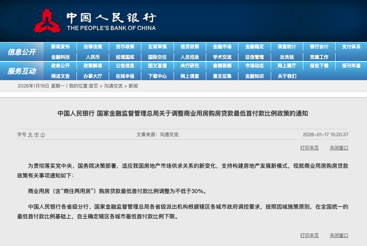
Task: Open the 支付体系 navigation item
Action: (x=351, y=47)
